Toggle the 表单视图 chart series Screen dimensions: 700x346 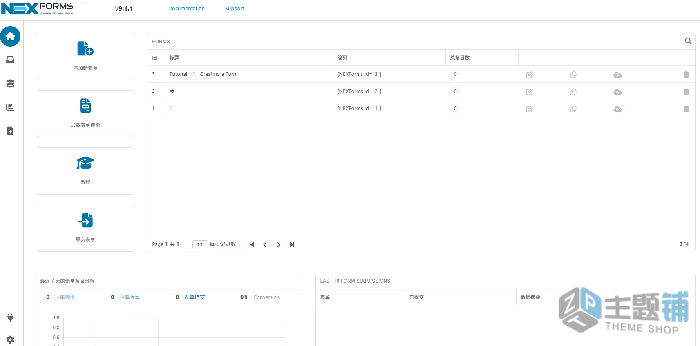65,297
